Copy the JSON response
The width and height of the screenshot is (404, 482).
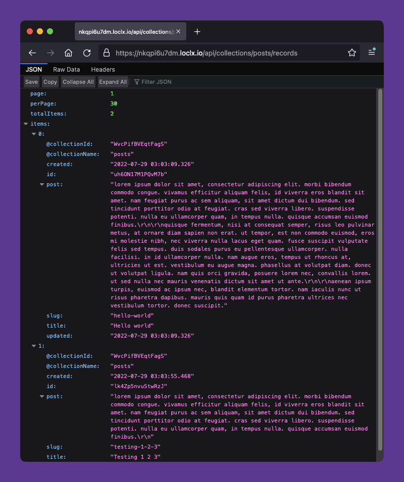(x=50, y=82)
